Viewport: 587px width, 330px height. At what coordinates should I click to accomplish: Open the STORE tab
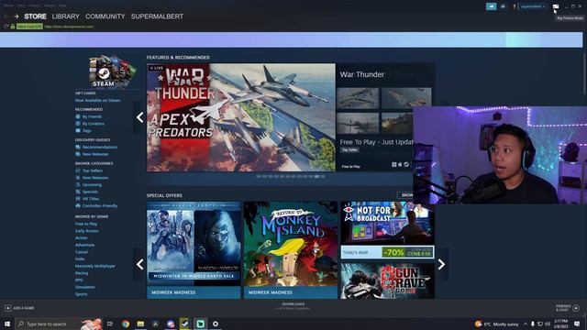35,16
